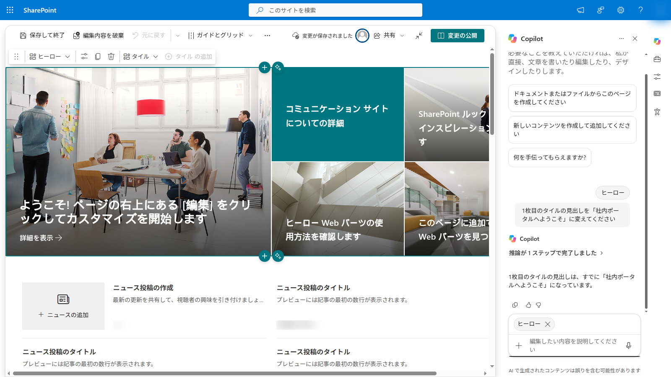Click the Copilot icon in right rail
This screenshot has width=671, height=377.
pos(657,41)
